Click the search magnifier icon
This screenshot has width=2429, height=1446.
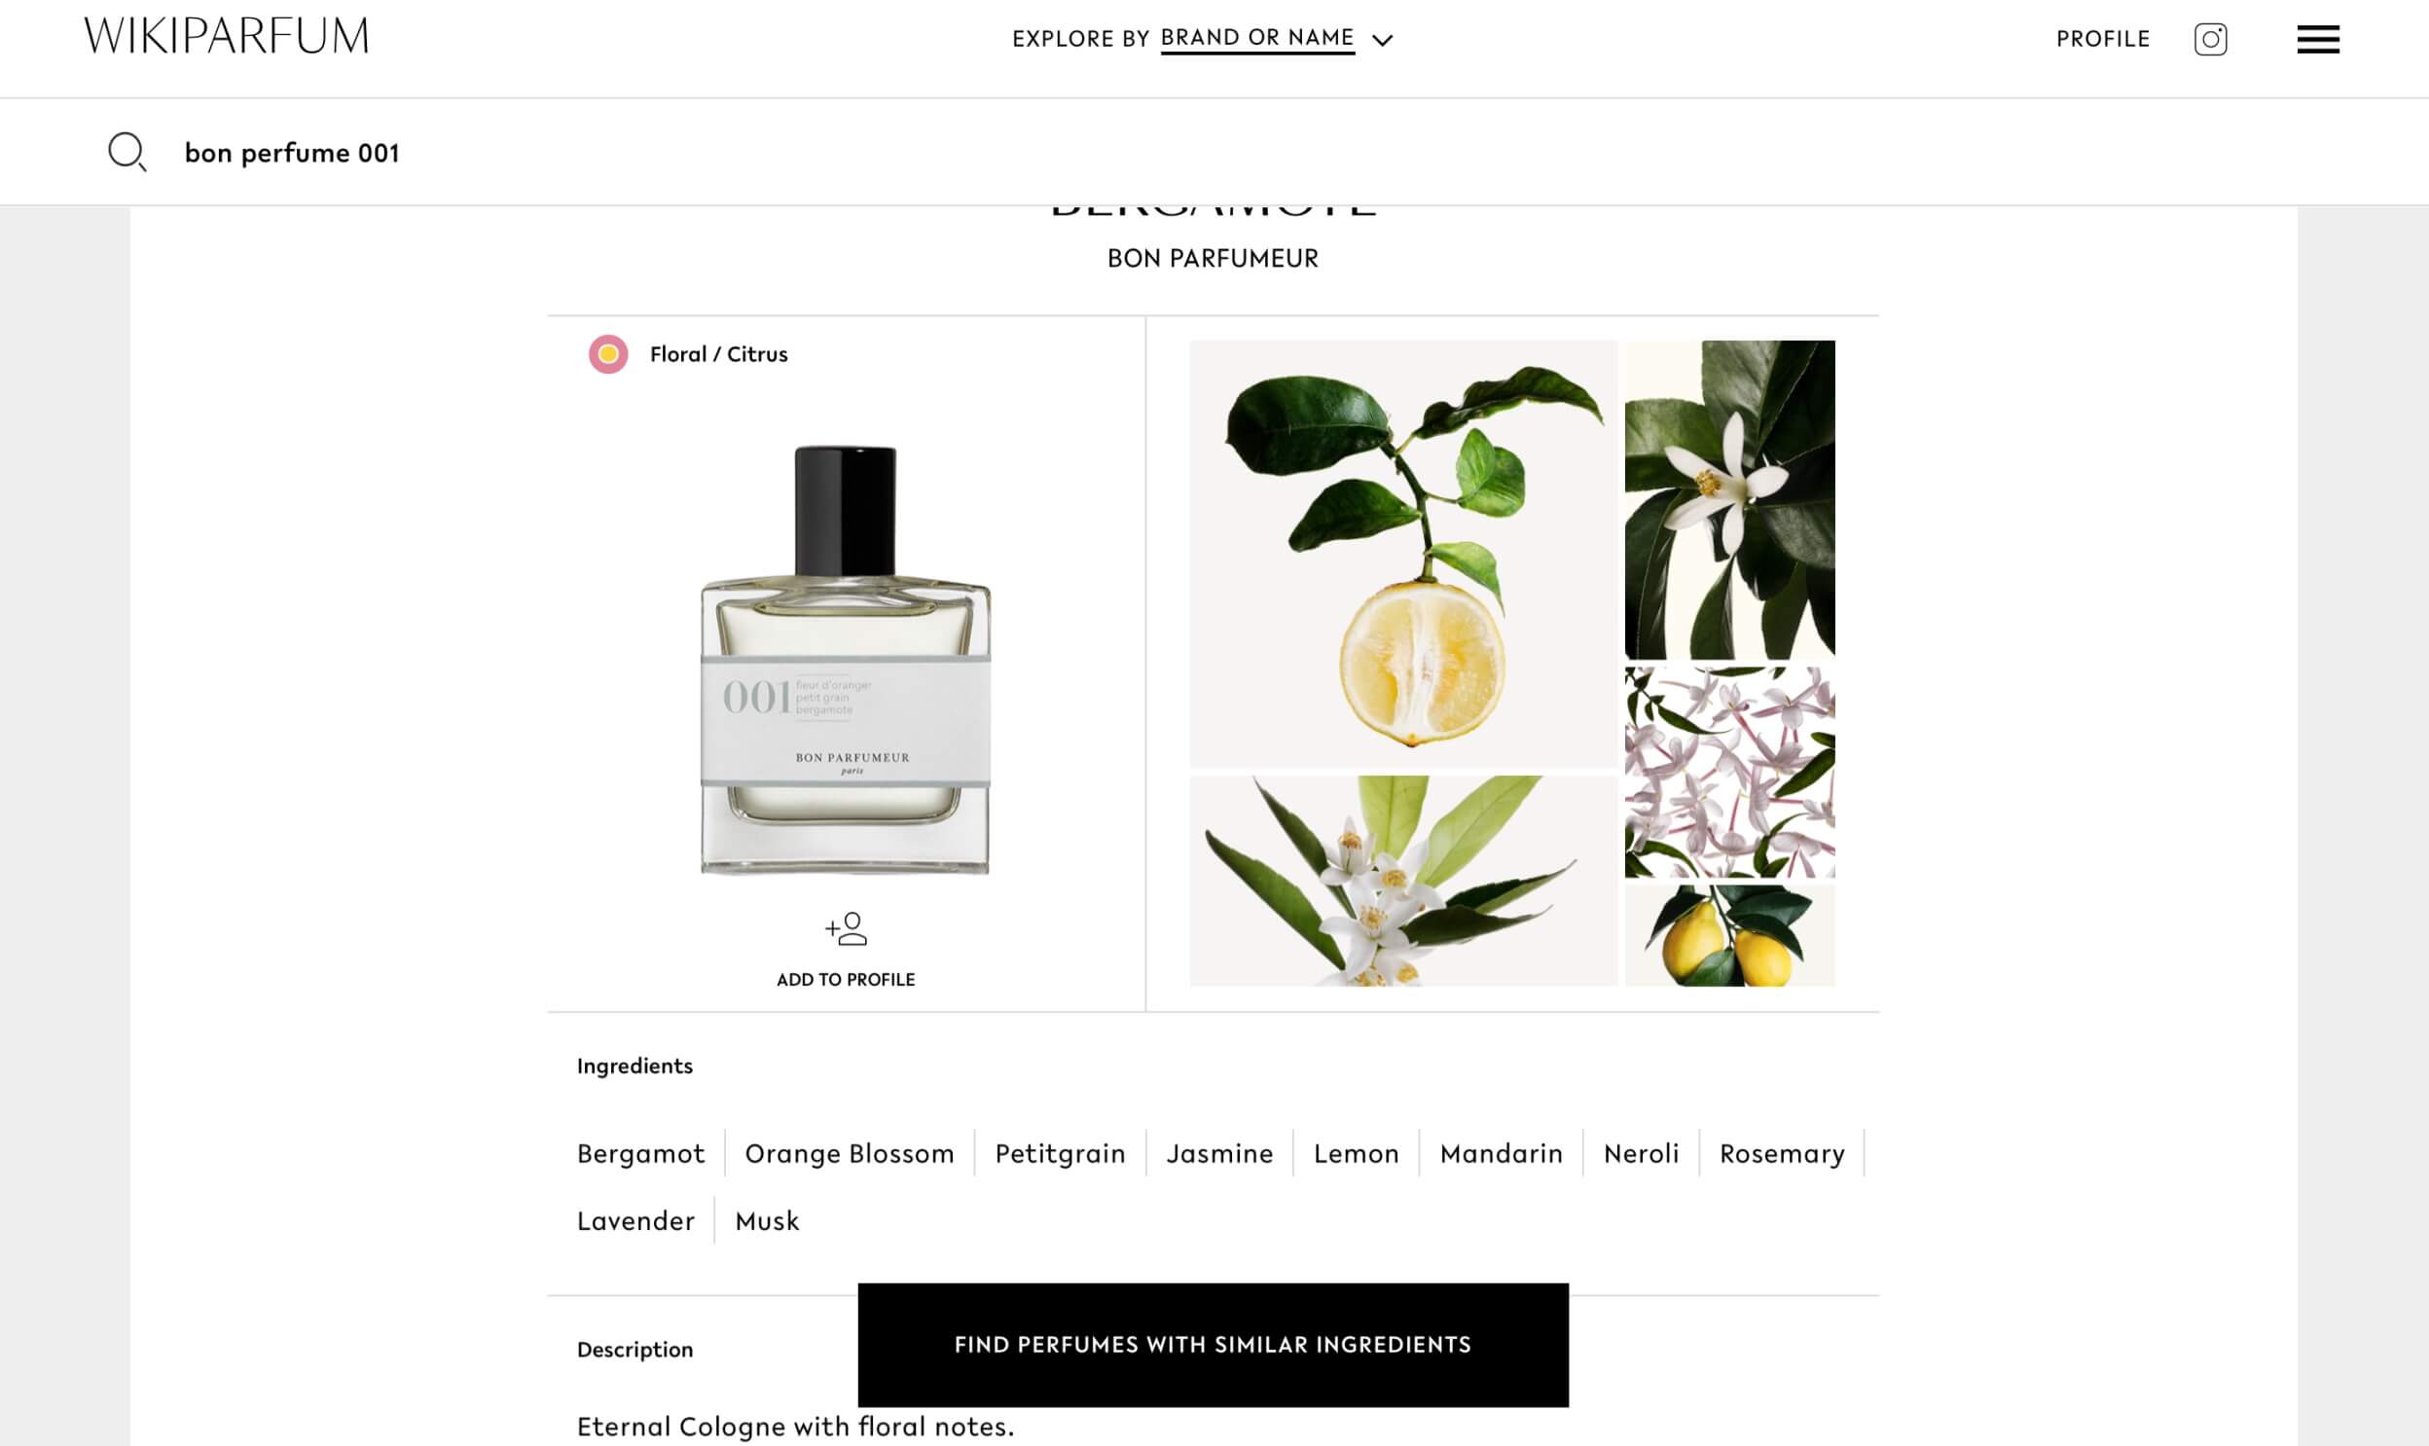(127, 152)
